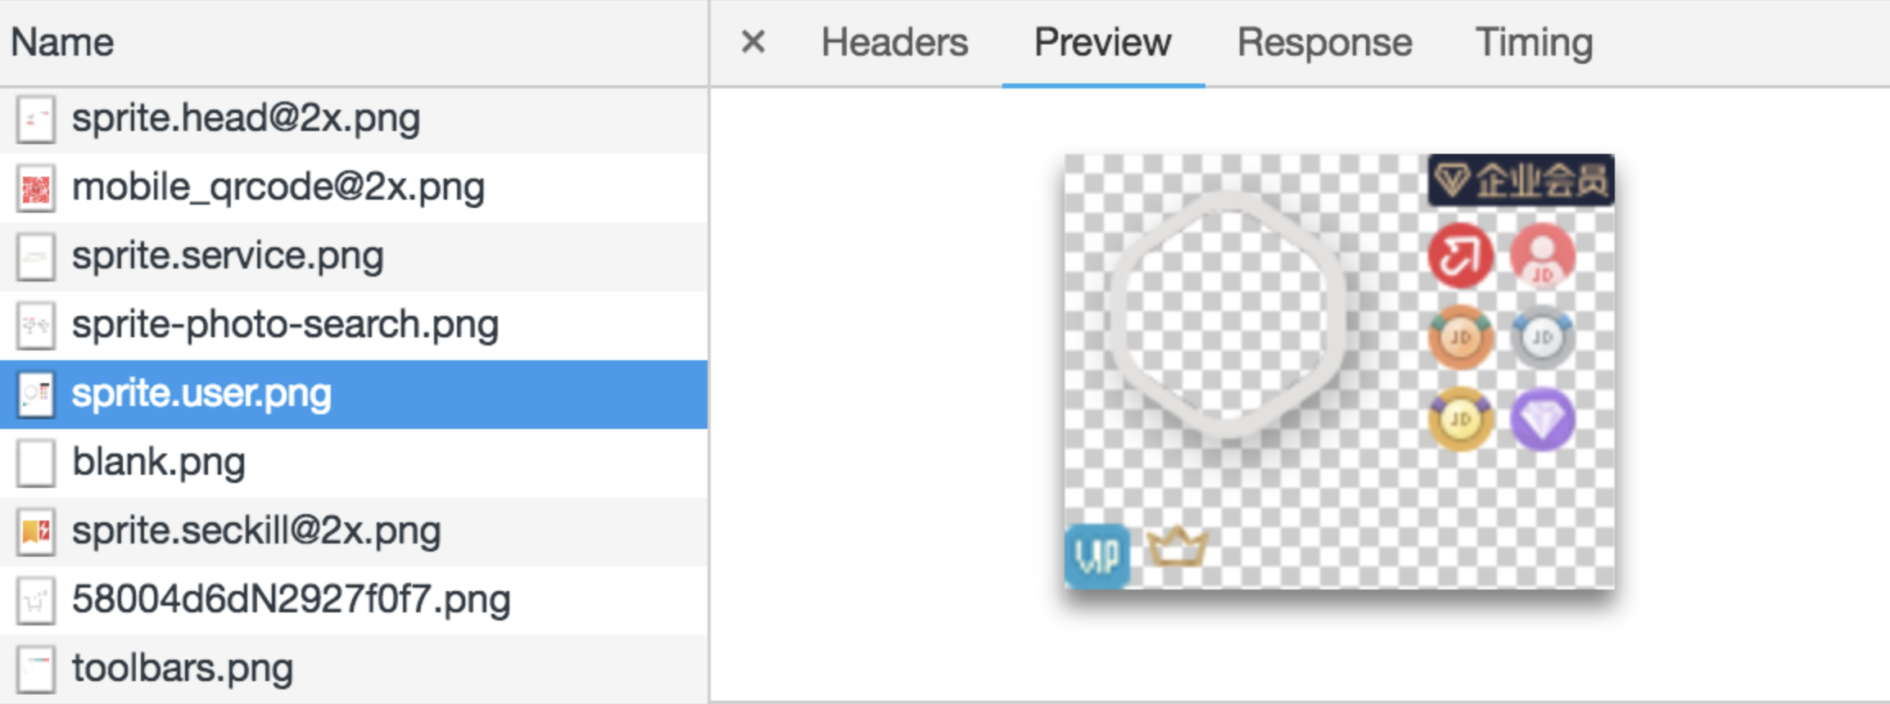Switch to the Headers tab
The height and width of the screenshot is (704, 1890).
(x=894, y=43)
